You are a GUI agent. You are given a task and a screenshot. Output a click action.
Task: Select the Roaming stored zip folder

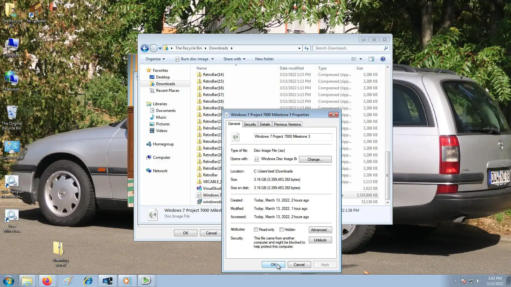click(x=60, y=254)
